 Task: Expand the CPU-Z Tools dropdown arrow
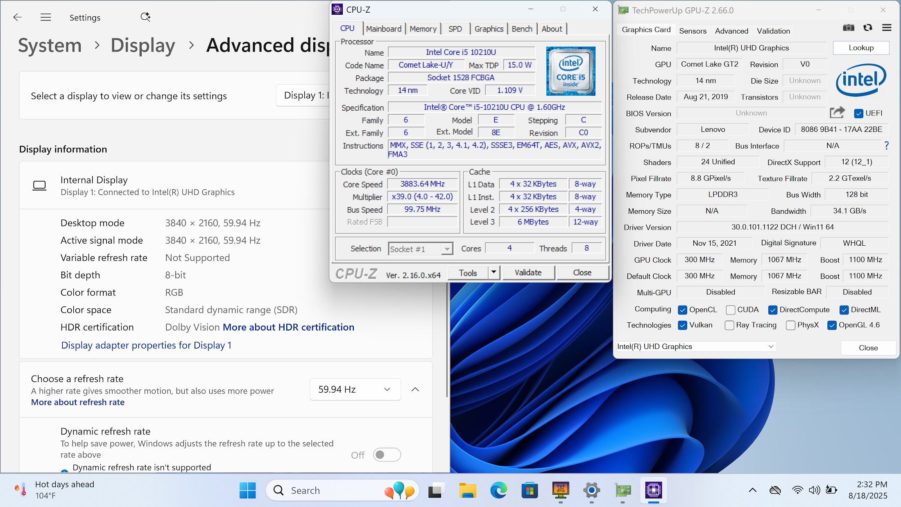tap(494, 272)
